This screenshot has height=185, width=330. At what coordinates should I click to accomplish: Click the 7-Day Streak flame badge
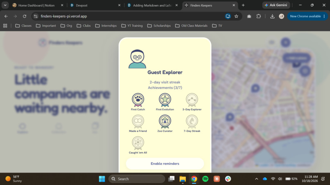coord(192,121)
